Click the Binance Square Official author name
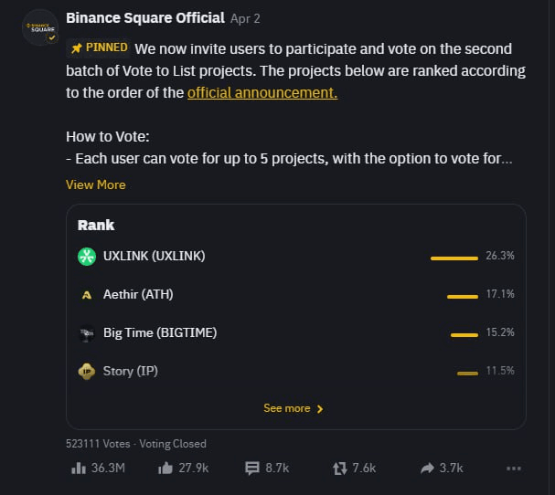The width and height of the screenshot is (555, 495). click(145, 18)
